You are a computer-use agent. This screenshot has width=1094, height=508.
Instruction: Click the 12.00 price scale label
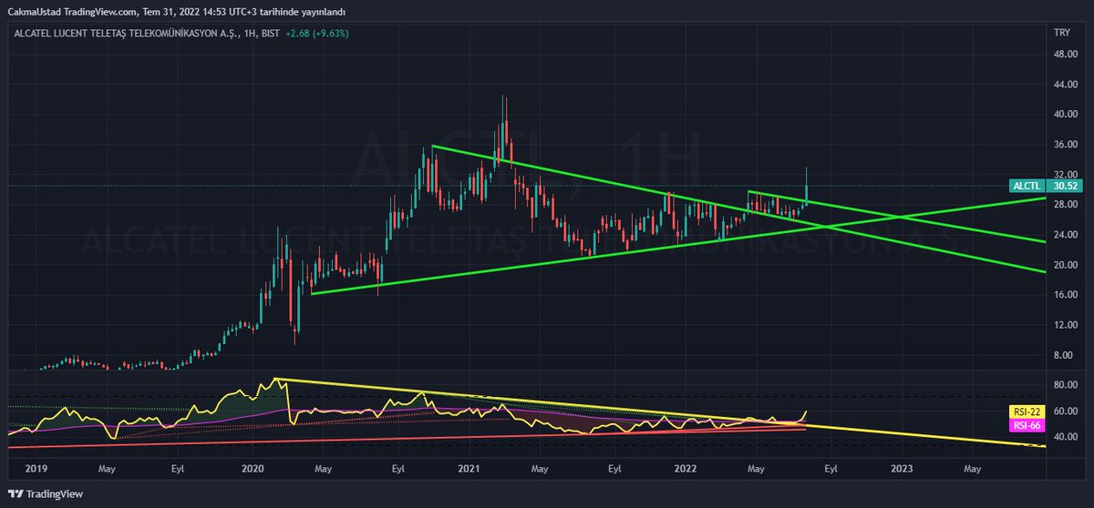click(x=1065, y=324)
